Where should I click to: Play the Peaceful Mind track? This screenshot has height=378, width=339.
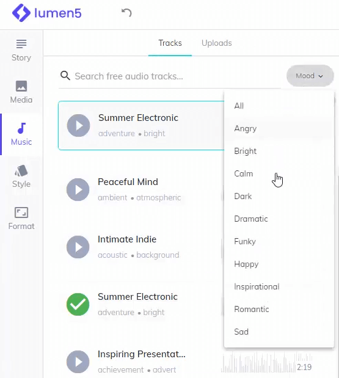click(78, 189)
